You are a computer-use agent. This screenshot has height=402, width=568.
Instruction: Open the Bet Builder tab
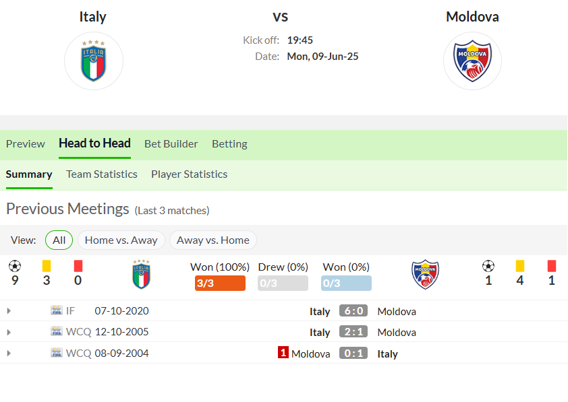(x=171, y=144)
